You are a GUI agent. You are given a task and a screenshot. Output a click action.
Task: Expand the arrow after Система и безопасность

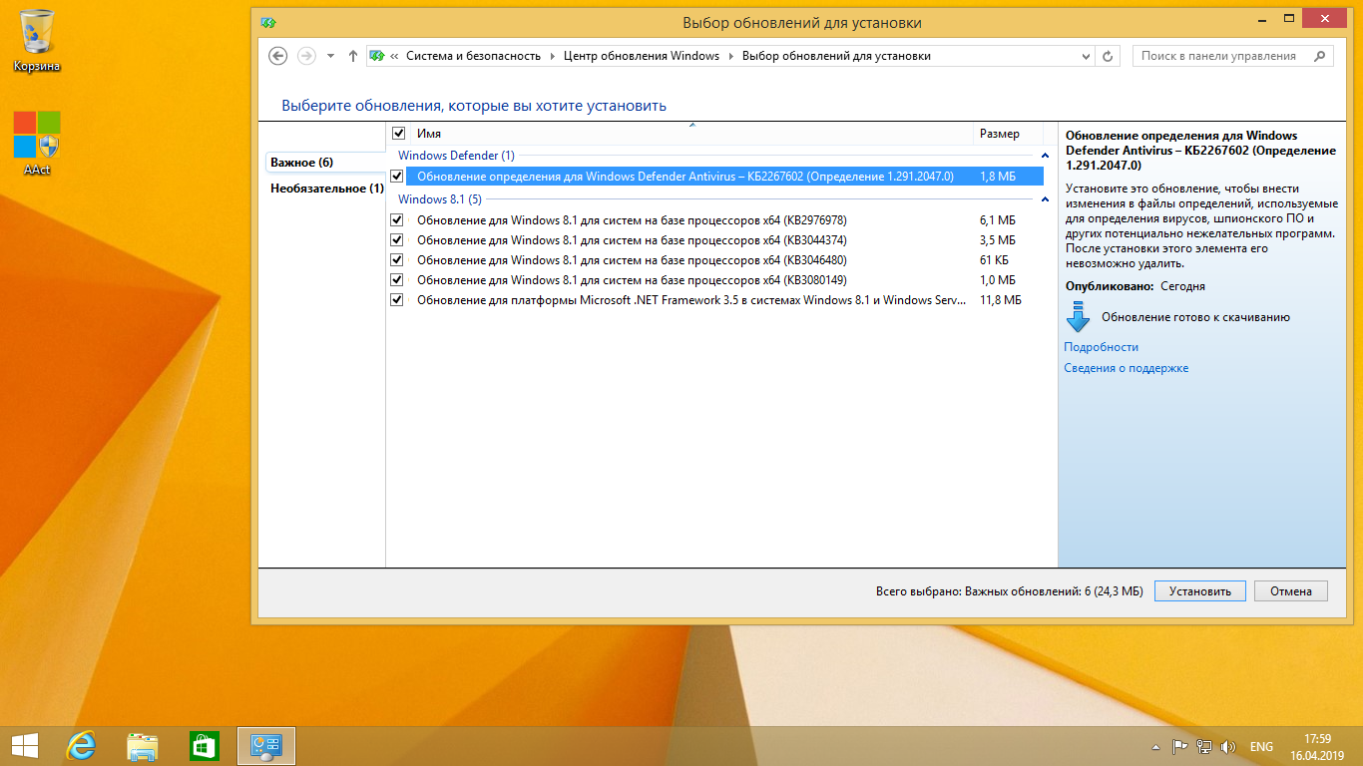(552, 56)
